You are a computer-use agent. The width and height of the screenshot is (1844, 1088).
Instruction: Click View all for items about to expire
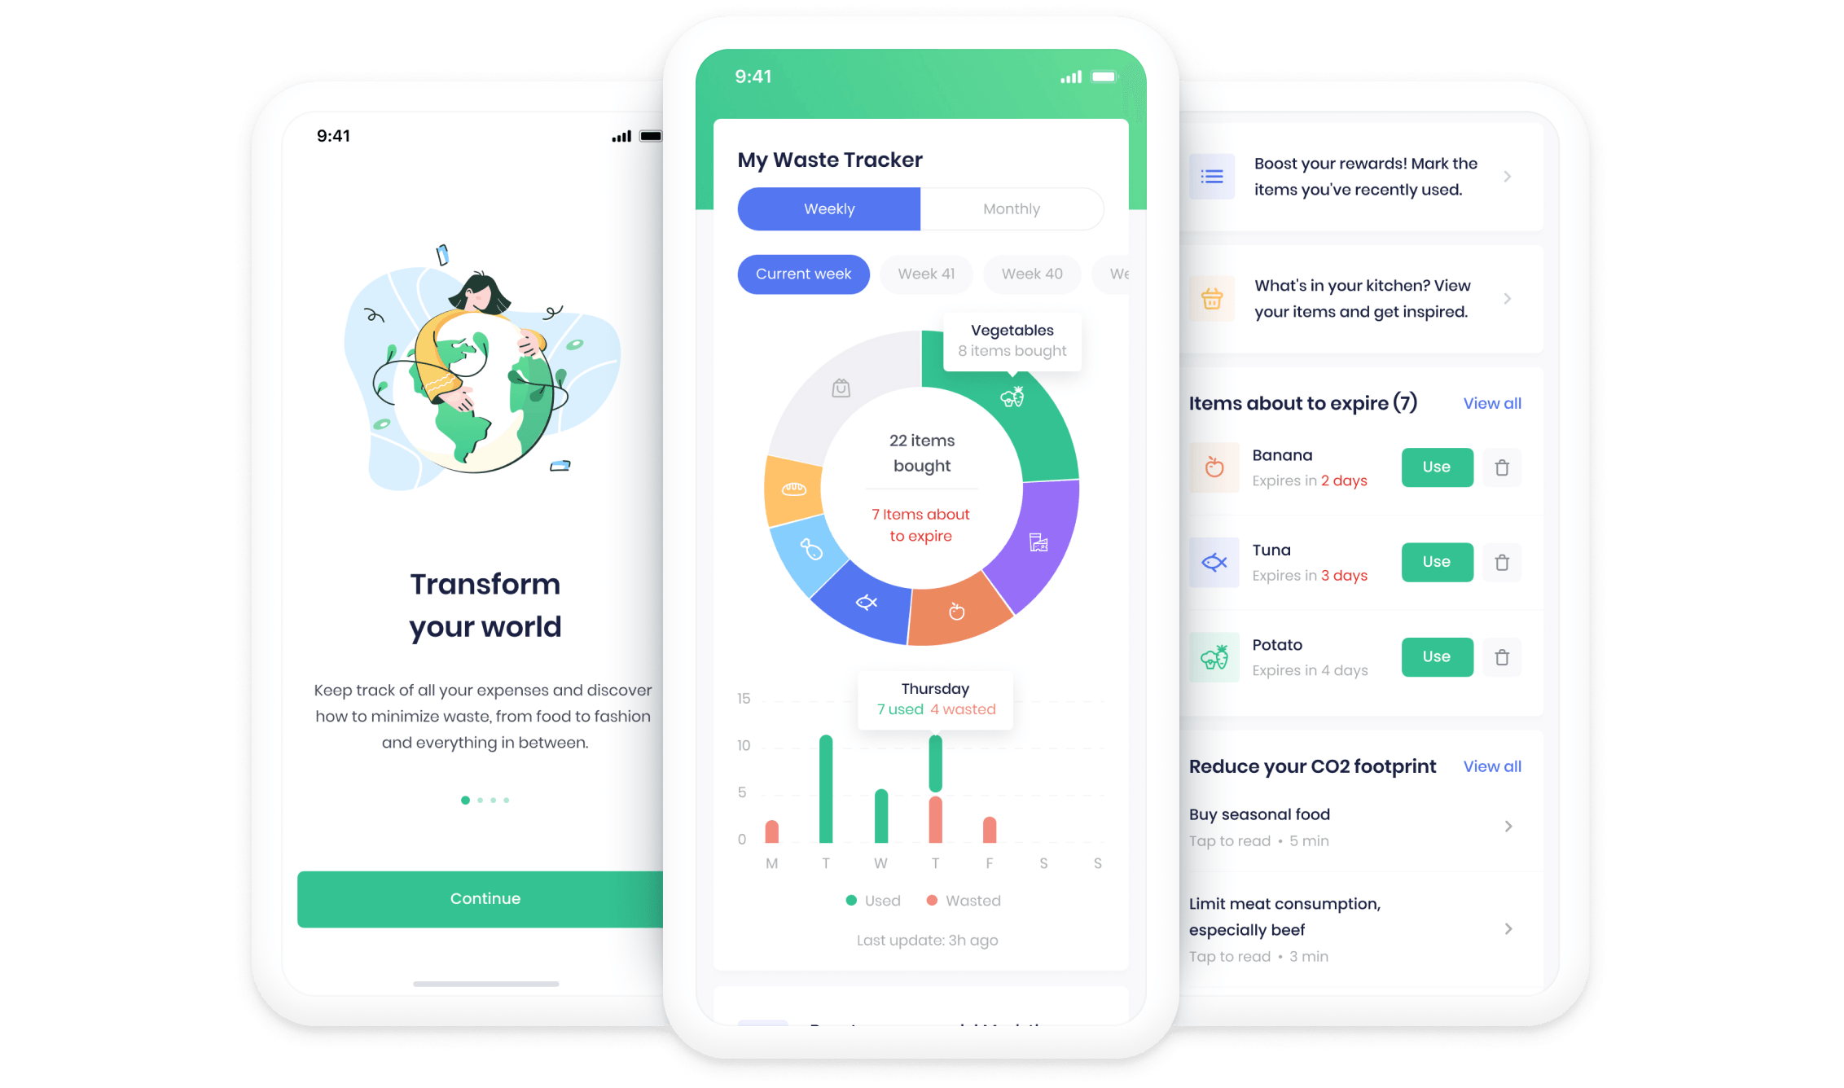point(1495,403)
